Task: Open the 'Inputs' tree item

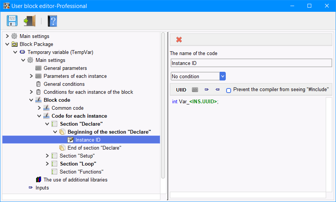Action: (42, 188)
